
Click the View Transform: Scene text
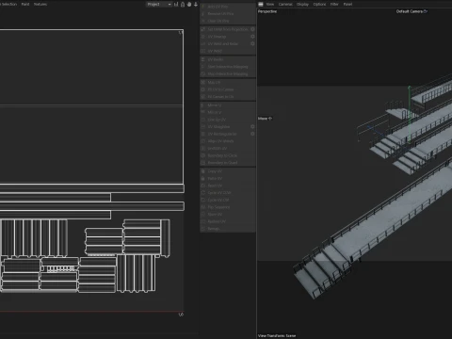coord(277,335)
